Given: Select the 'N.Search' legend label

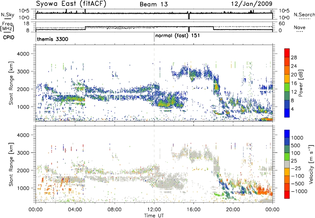Looking at the screenshot, I should pos(304,15).
